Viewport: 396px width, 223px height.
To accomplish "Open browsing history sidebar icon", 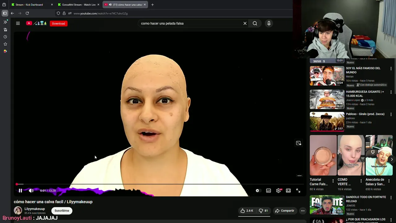I will 5,37.
